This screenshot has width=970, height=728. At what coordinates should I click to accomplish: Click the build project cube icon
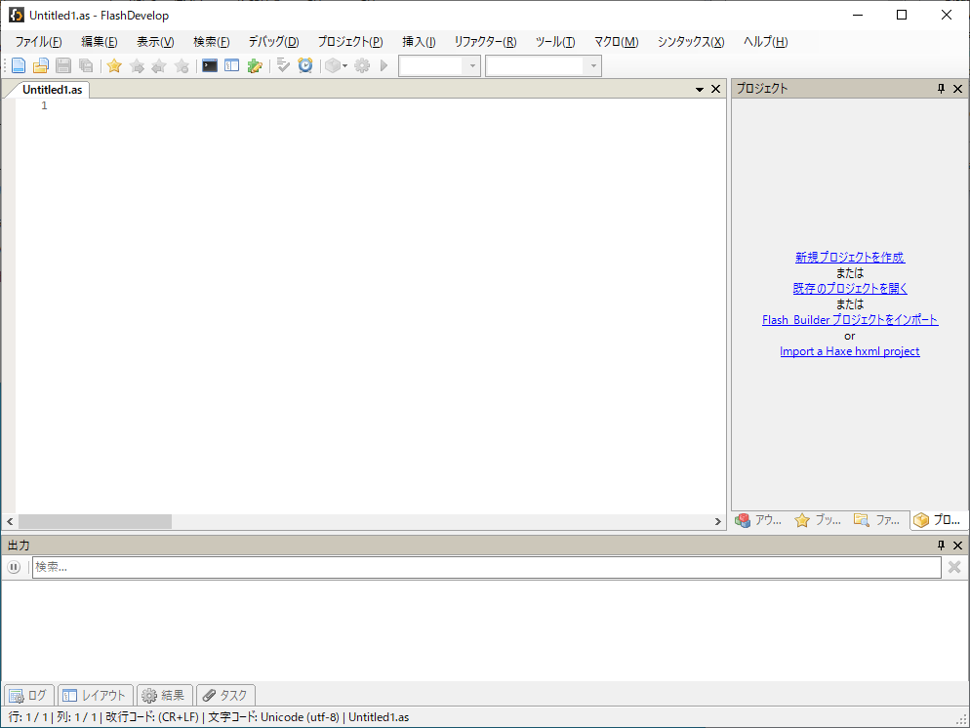click(x=333, y=65)
